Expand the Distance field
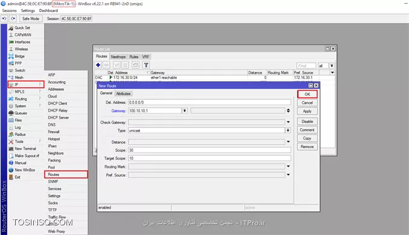The height and width of the screenshot is (235, 409). [288, 142]
